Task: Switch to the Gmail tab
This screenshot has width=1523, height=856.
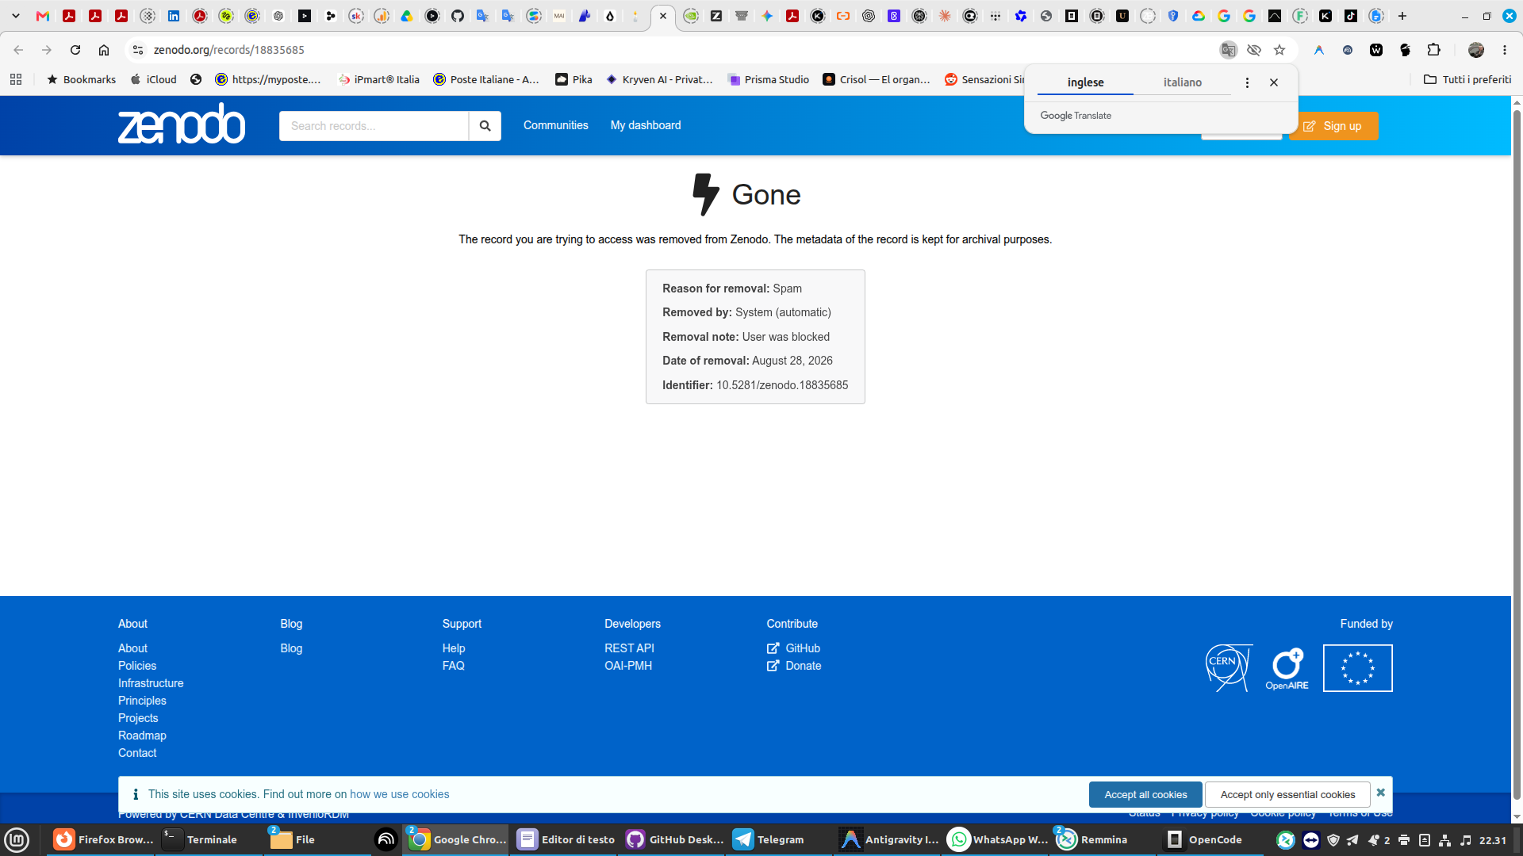Action: point(43,16)
